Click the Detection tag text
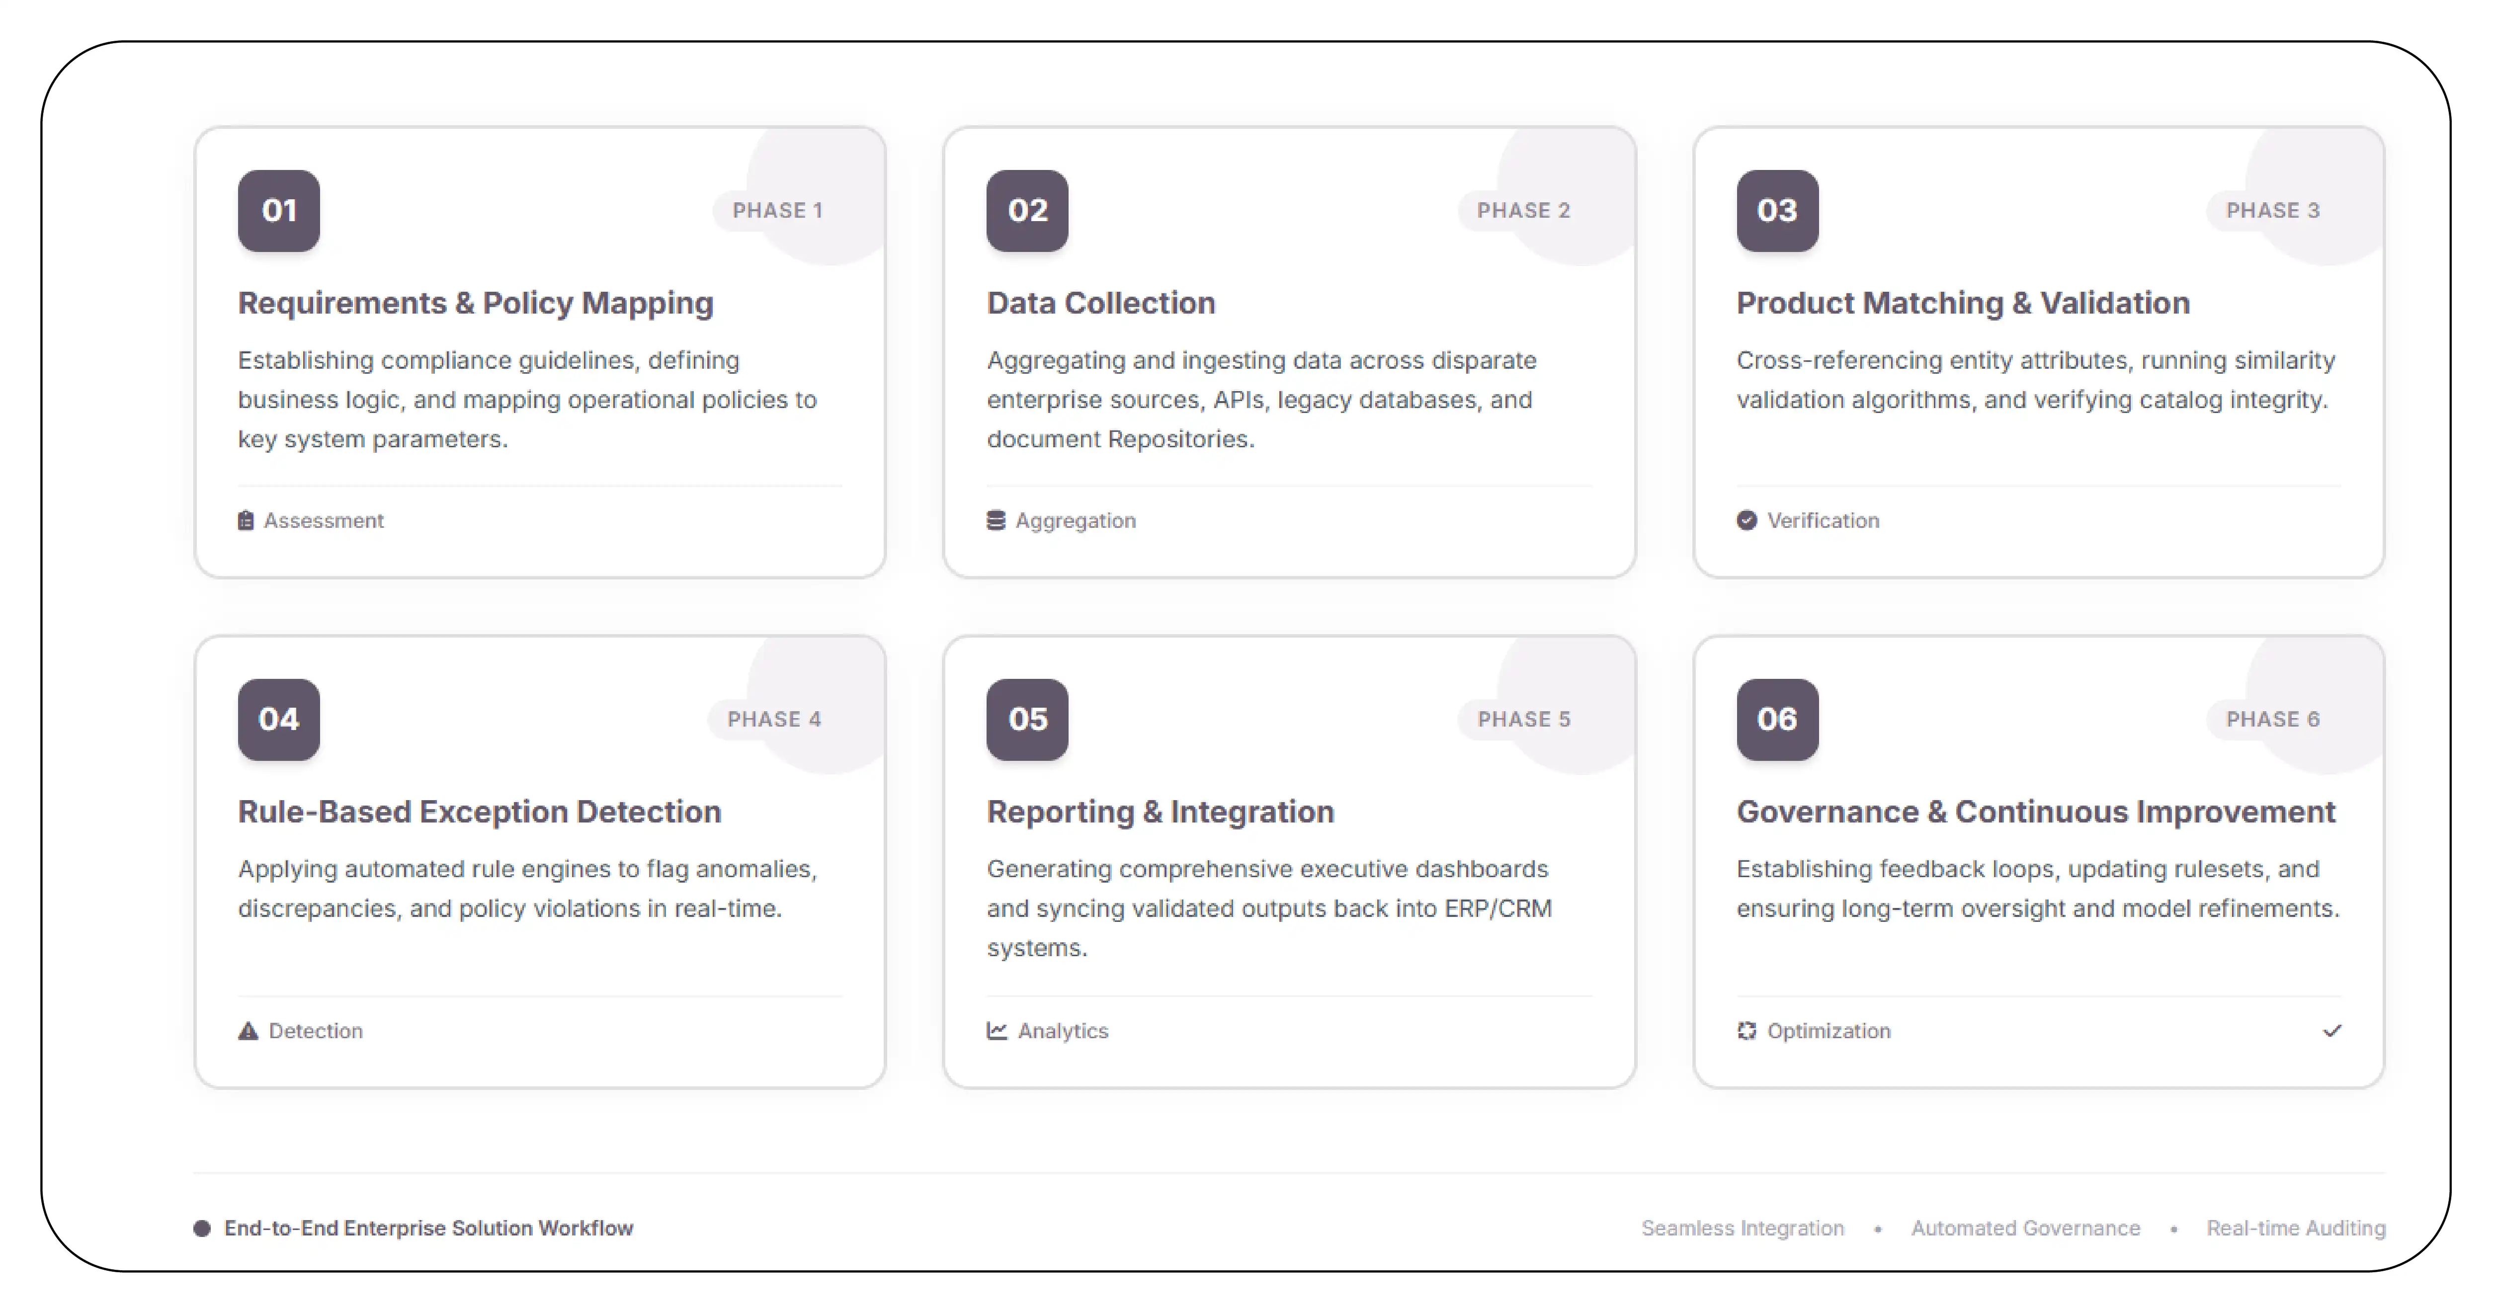This screenshot has width=2493, height=1313. [x=317, y=1031]
